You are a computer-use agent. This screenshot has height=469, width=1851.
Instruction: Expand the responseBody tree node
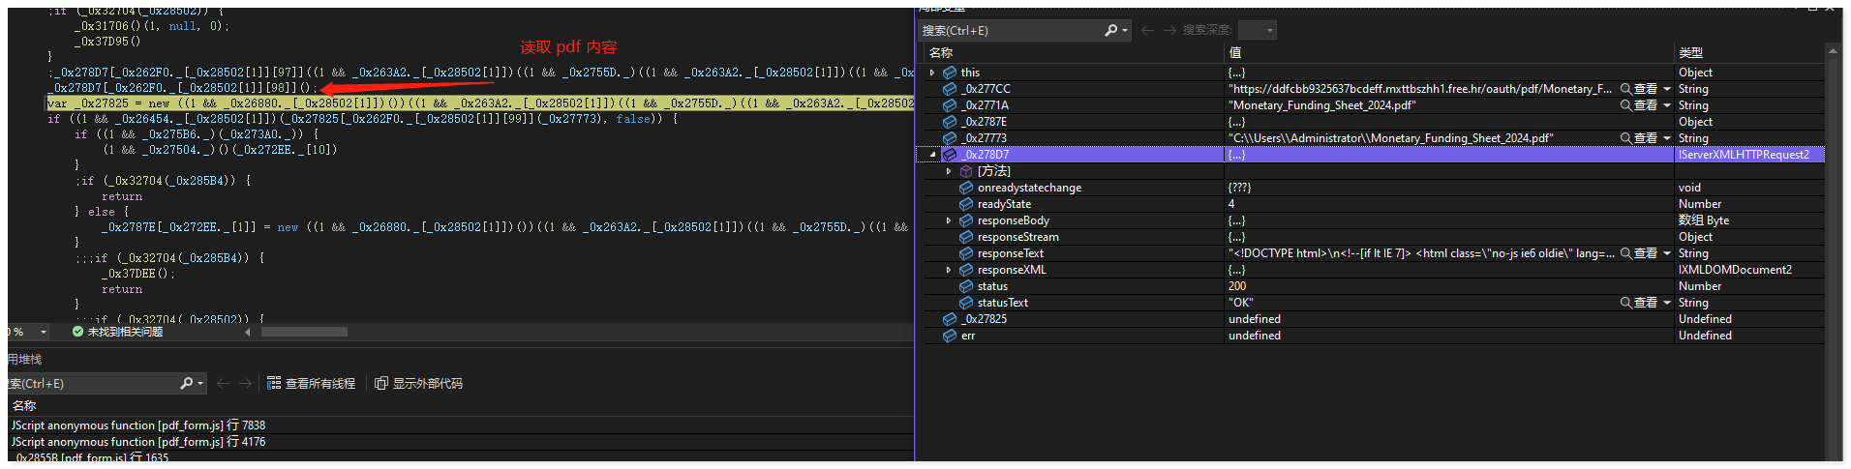pyautogui.click(x=949, y=220)
